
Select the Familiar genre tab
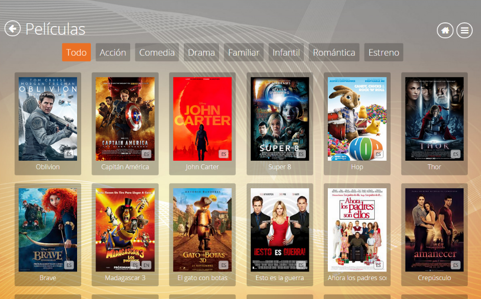tap(244, 53)
